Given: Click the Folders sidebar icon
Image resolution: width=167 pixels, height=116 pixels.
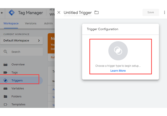Looking at the screenshot, I should pyautogui.click(x=6, y=97).
